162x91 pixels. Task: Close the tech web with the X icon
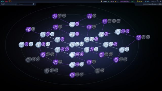pos(160,4)
